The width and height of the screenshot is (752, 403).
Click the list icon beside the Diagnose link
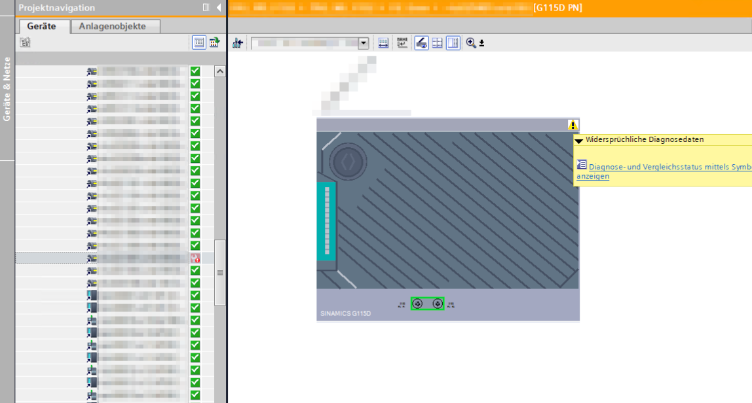coord(581,165)
